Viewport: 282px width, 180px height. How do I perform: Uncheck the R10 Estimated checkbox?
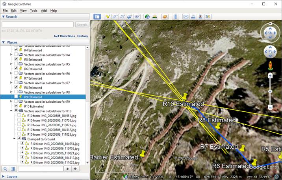click(x=16, y=105)
